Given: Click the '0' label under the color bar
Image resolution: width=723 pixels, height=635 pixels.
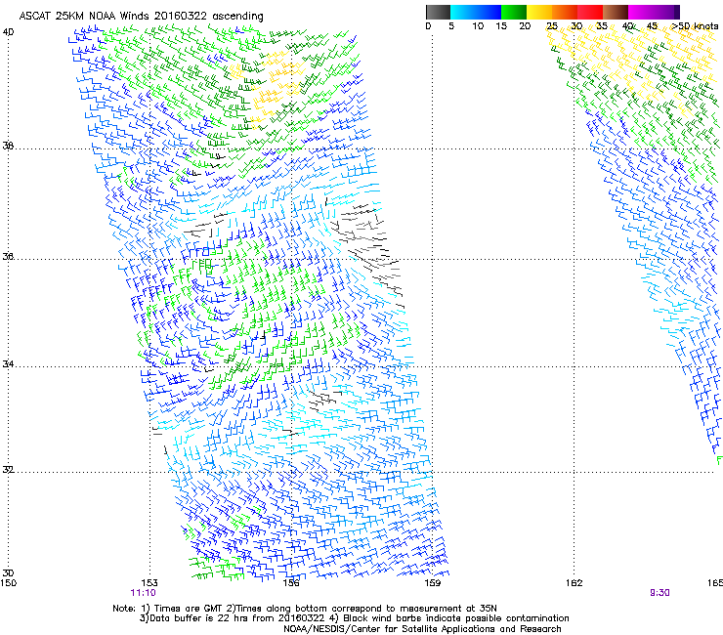Looking at the screenshot, I should pyautogui.click(x=428, y=26).
